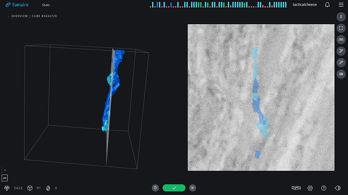Click the points snowflake-like icon
The width and height of the screenshot is (348, 195).
coord(7,188)
